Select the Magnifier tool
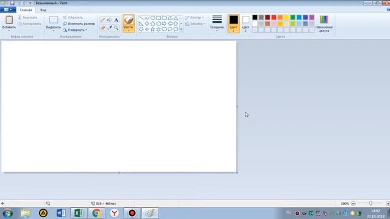This screenshot has width=390, height=219. point(116,27)
